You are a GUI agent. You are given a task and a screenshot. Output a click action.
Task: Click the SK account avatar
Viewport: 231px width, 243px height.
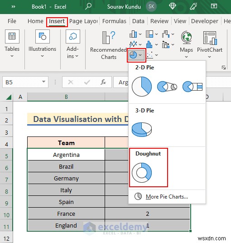point(151,6)
